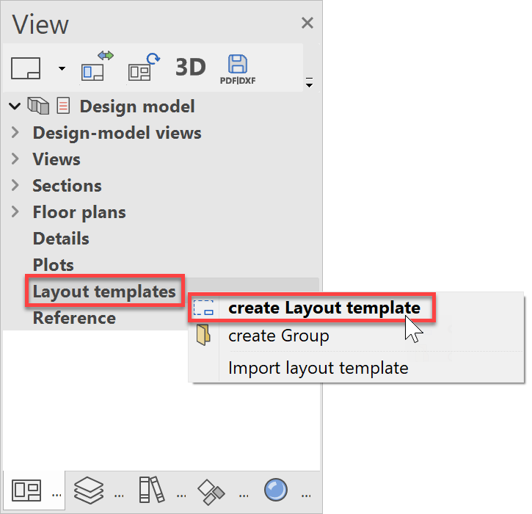This screenshot has width=532, height=514.
Task: Select the Design model tree item
Action: [x=137, y=106]
